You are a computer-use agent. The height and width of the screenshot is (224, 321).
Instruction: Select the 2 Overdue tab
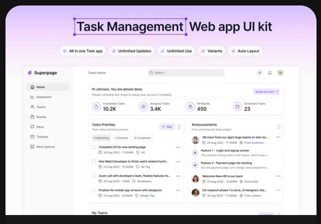point(122,138)
